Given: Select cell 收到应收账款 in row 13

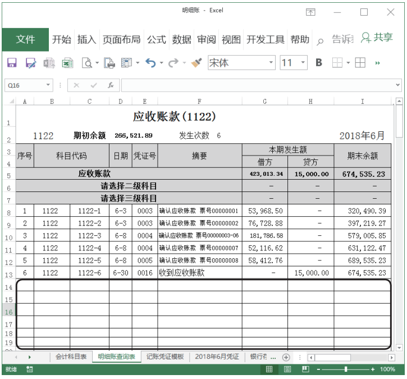Looking at the screenshot, I should pyautogui.click(x=200, y=272).
